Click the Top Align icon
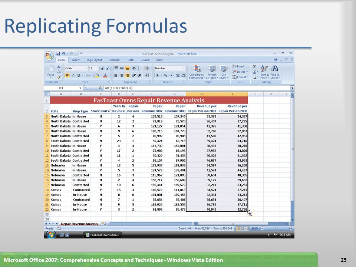The height and width of the screenshot is (267, 356). point(116,68)
